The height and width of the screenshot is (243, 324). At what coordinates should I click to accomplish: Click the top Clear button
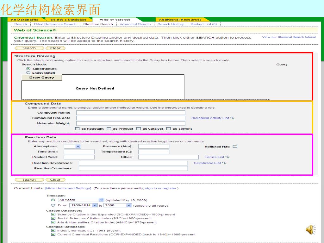(x=55, y=48)
